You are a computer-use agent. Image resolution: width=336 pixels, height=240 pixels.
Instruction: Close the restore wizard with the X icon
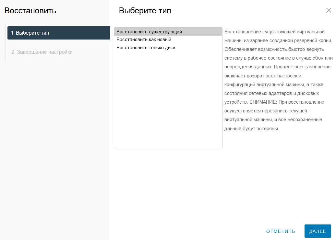coord(329,10)
